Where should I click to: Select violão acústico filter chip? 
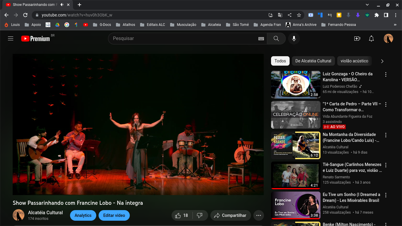click(x=354, y=61)
